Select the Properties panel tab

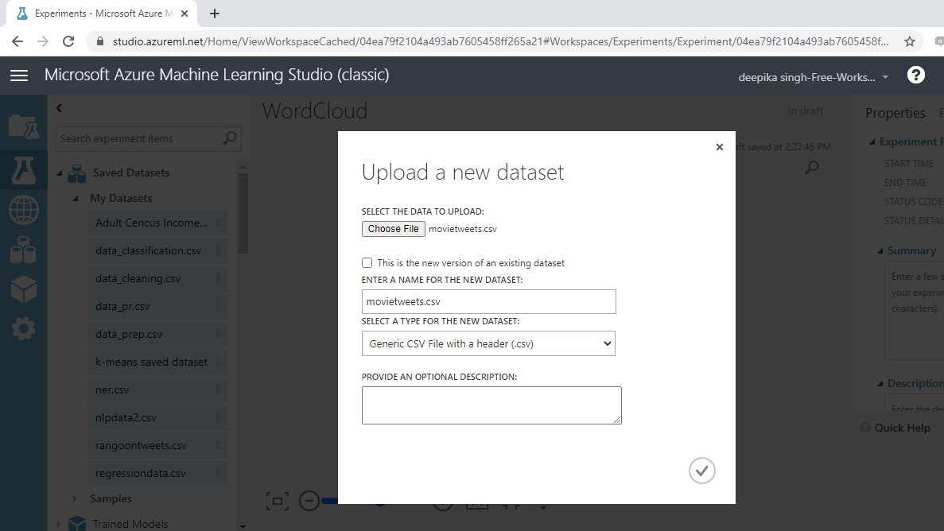[895, 113]
